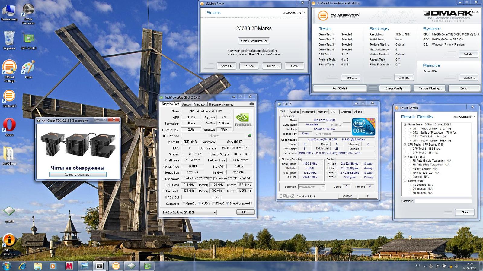Click Validate button in CPU-Z
The width and height of the screenshot is (483, 271).
coord(347,196)
